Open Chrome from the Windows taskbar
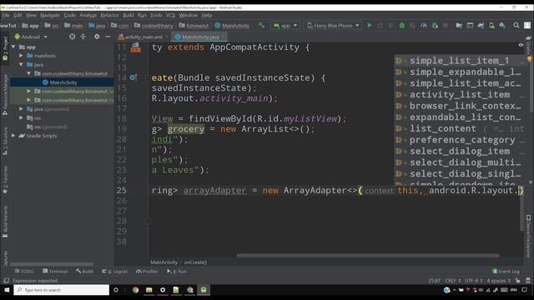This screenshot has height=300, width=534. pos(135,290)
